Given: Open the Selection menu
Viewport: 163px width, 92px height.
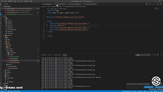Looking at the screenshot, I should click(10, 1).
